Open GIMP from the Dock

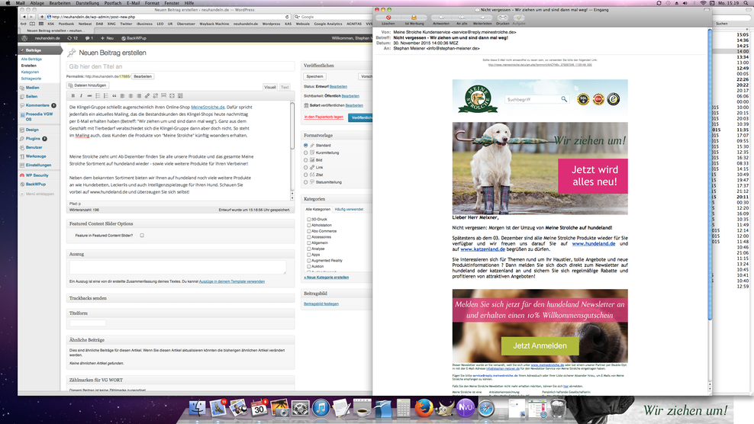(444, 409)
